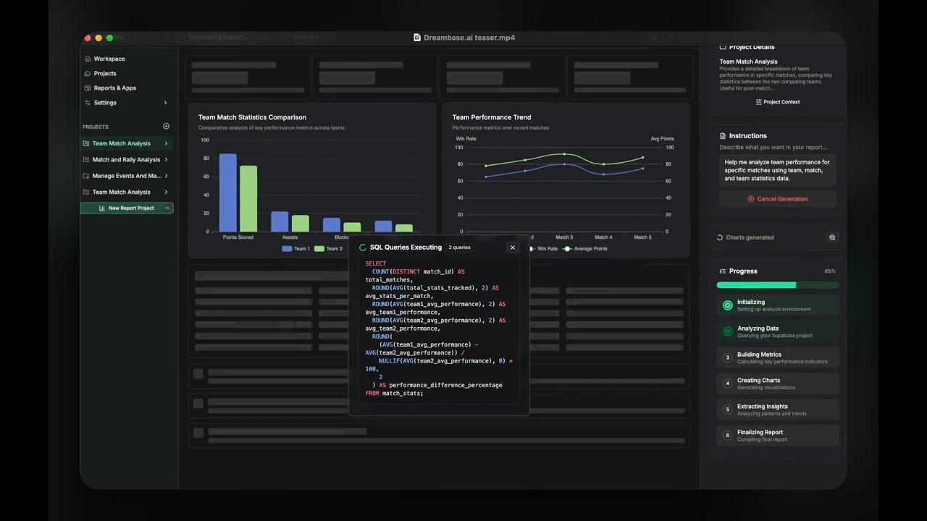Viewport: 927px width, 521px height.
Task: Expand the Settings chevron
Action: pyautogui.click(x=165, y=103)
